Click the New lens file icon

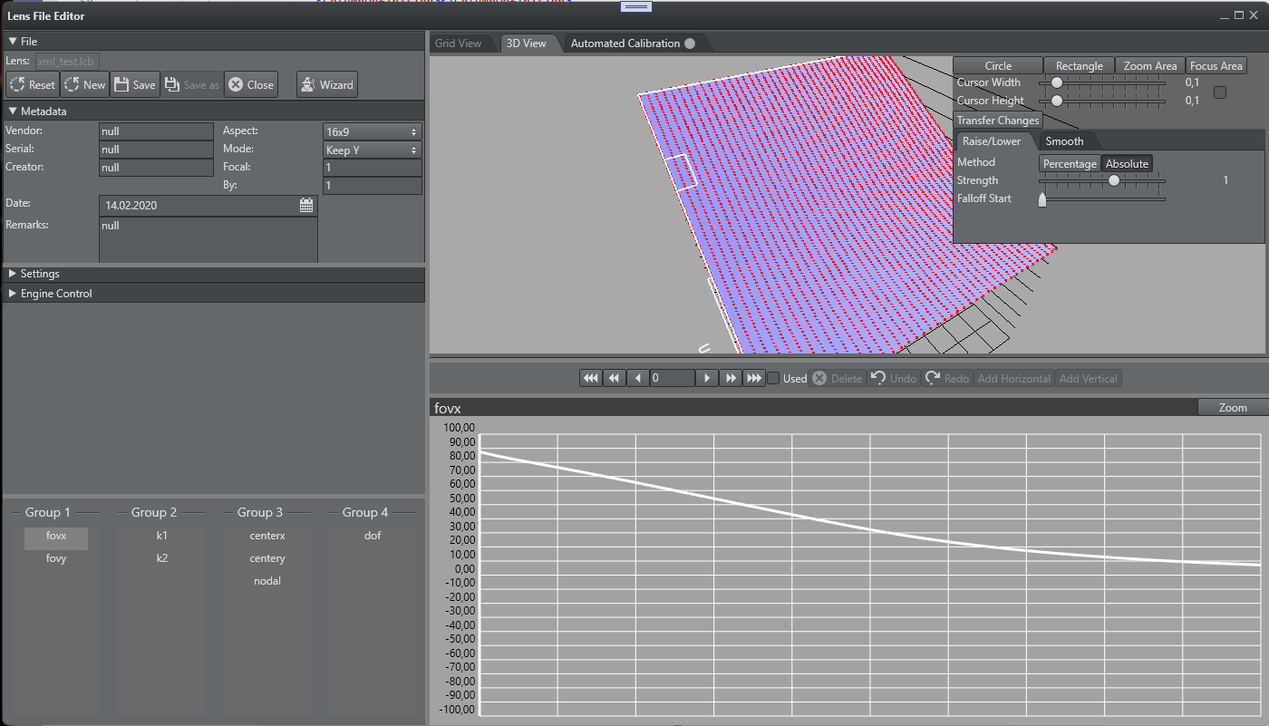(72, 84)
